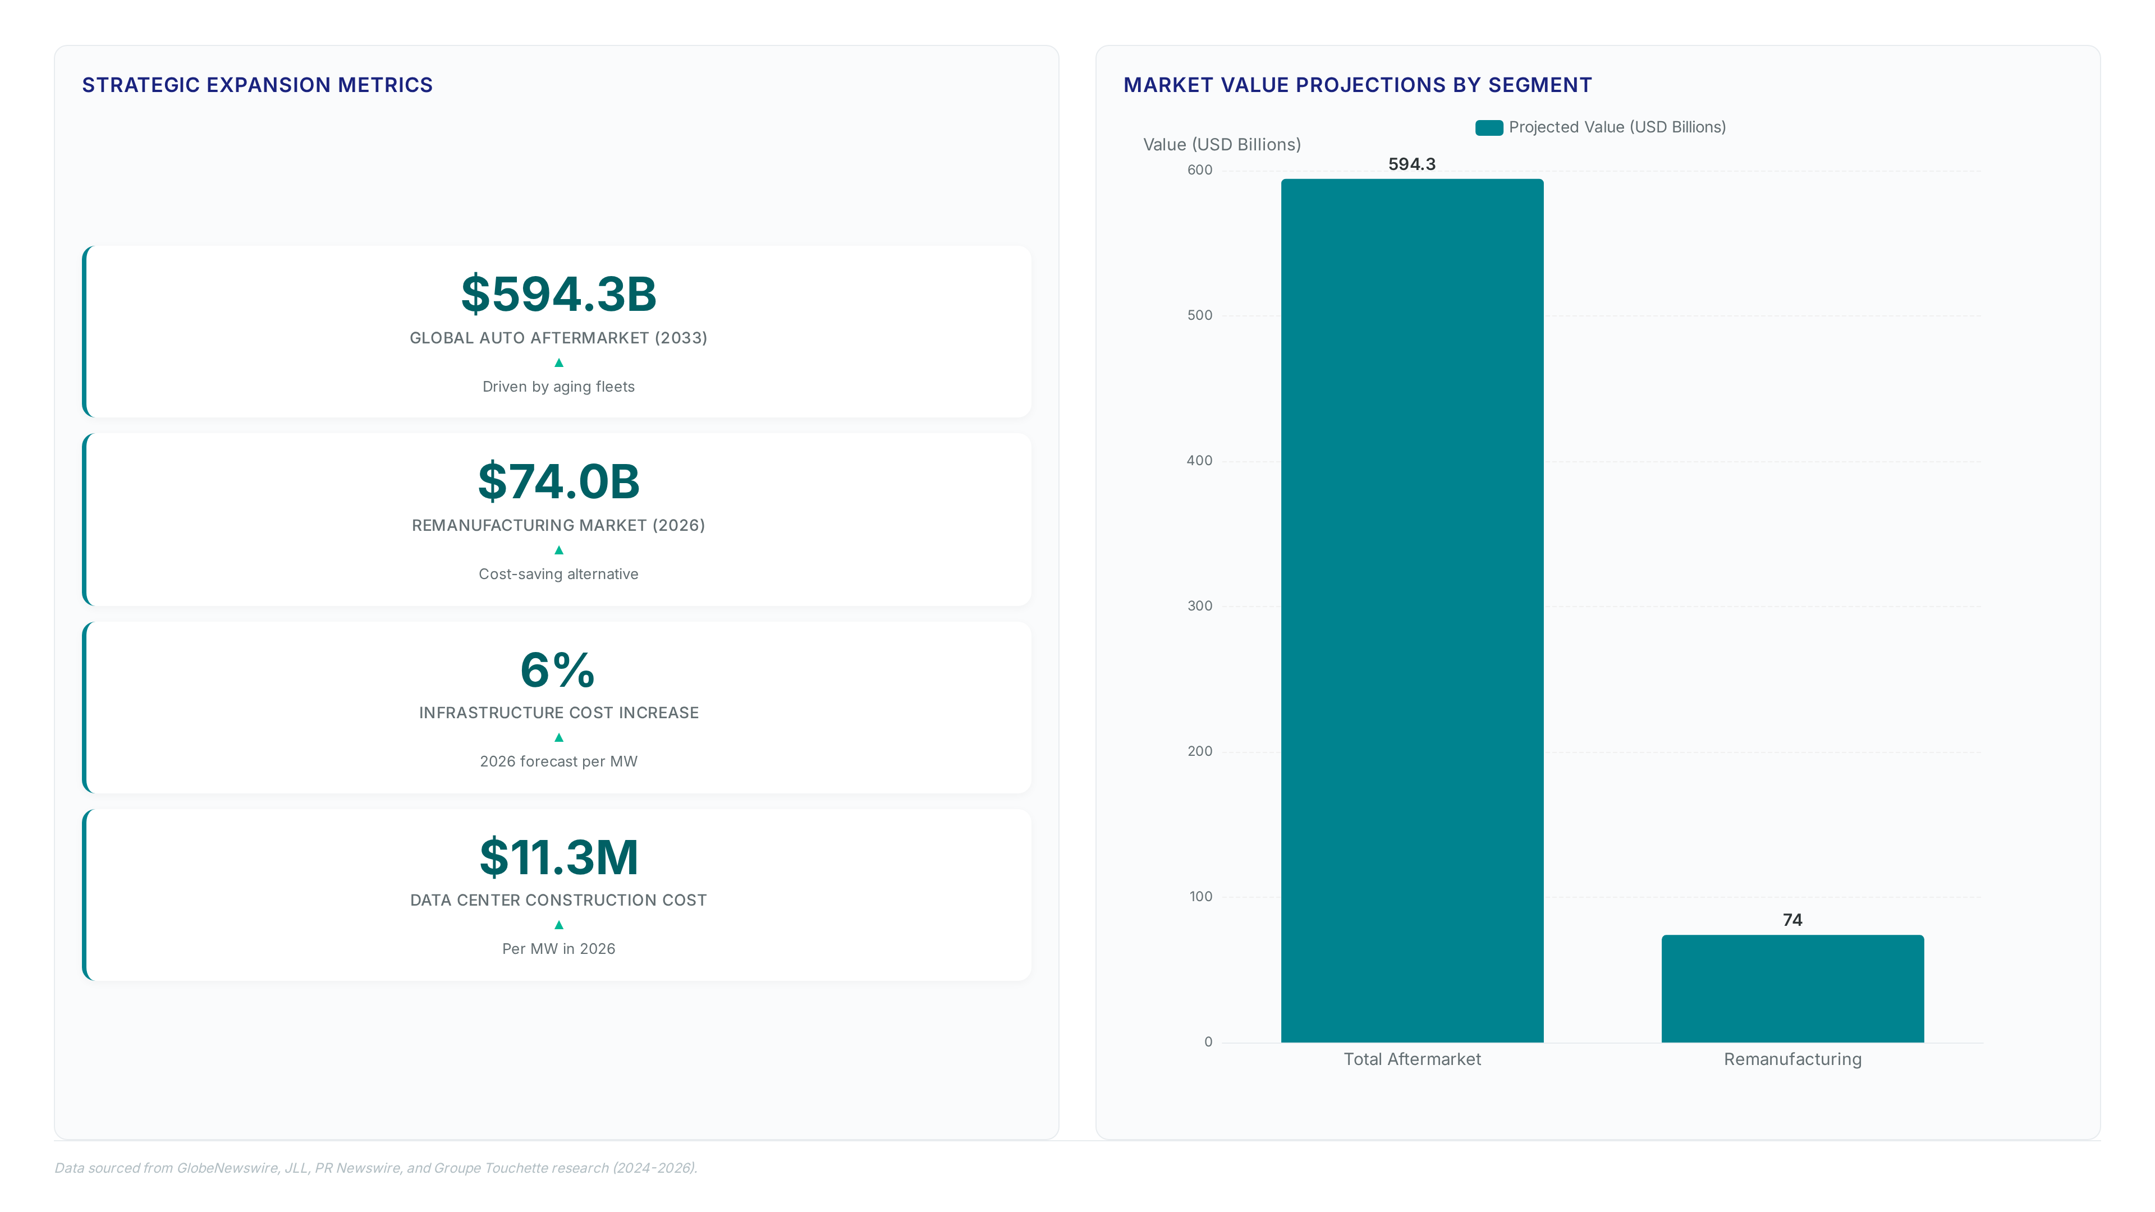Screen dimensions: 2155x1212
Task: Click the 'Per MW in 2026' note
Action: click(559, 948)
